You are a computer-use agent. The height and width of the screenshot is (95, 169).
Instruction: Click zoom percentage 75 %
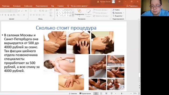[135, 93]
